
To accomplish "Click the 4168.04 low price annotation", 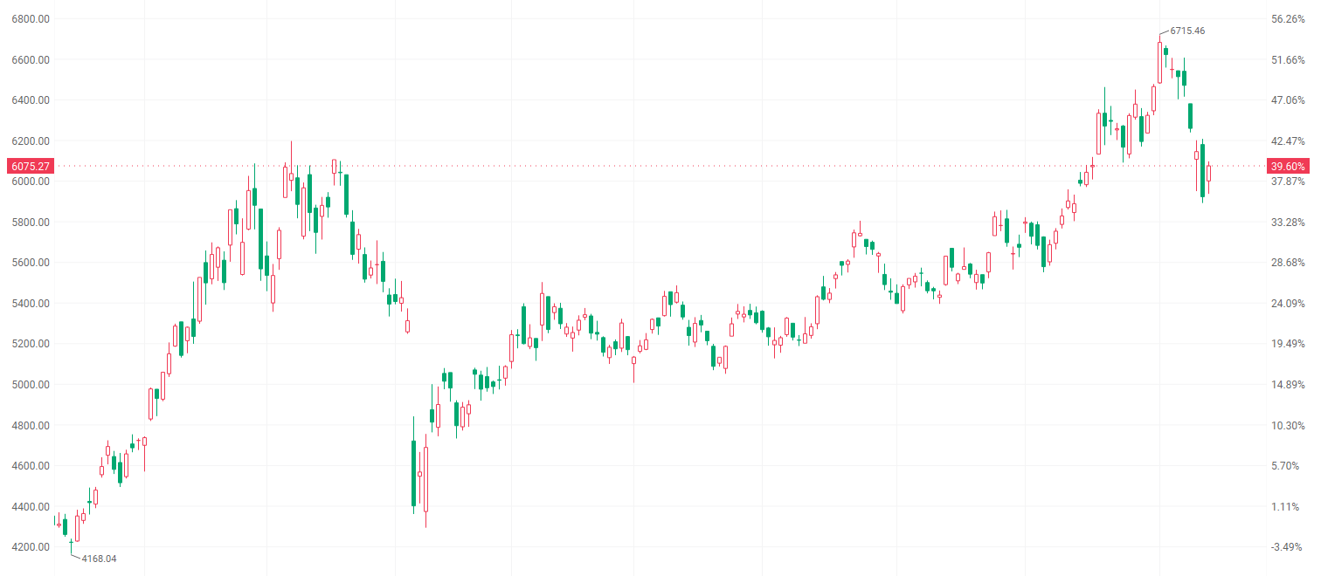I will 99,558.
